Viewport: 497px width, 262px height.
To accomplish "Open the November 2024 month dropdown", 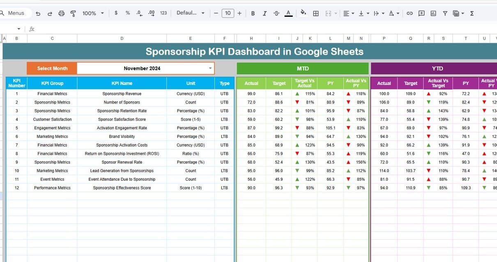I will (210, 68).
